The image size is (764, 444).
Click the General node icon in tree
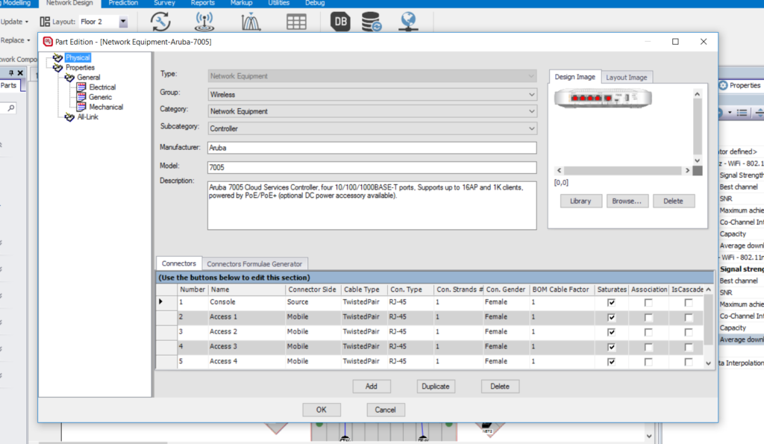click(69, 77)
